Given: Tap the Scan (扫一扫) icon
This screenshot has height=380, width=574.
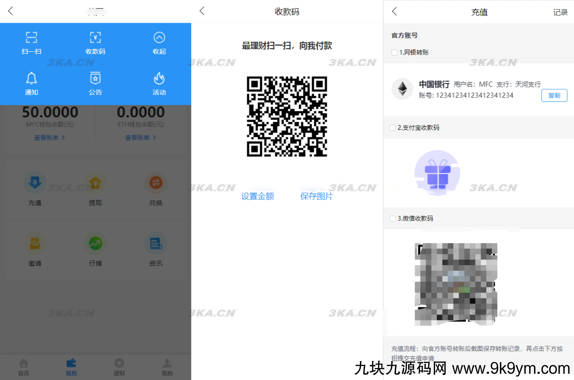Looking at the screenshot, I should tap(31, 38).
